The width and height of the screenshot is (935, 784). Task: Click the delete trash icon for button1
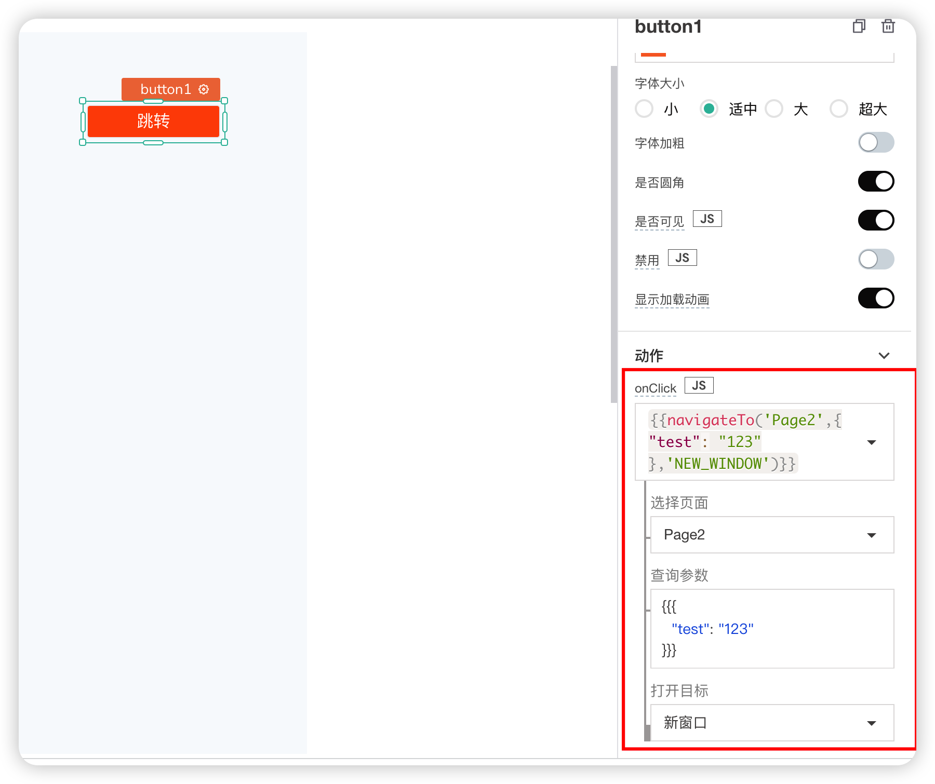click(888, 26)
